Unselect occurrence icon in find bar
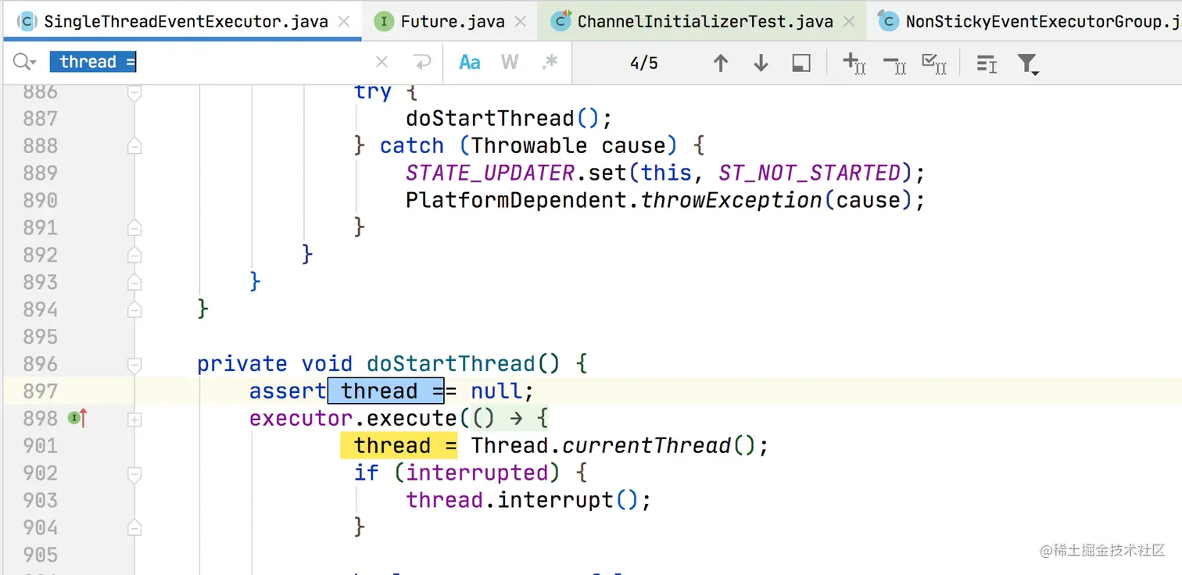Image resolution: width=1182 pixels, height=575 pixels. (894, 63)
